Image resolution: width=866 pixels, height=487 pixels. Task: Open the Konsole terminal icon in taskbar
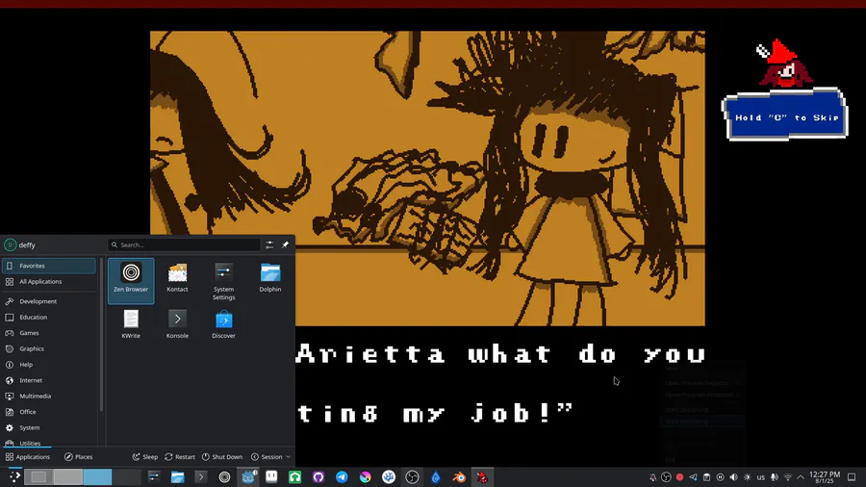tap(201, 477)
